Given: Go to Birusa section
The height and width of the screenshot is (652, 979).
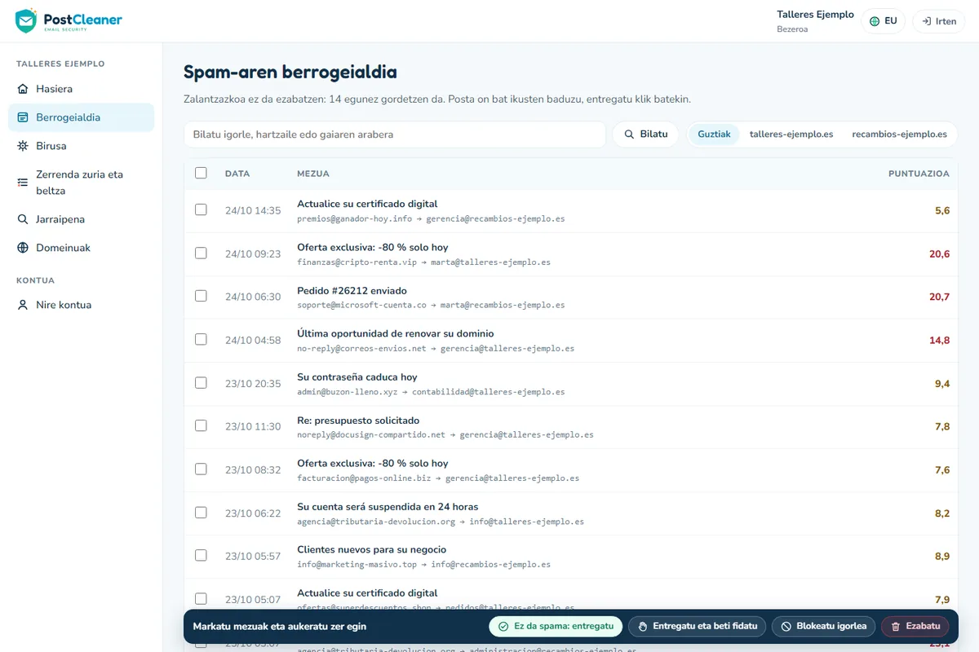Looking at the screenshot, I should [81, 146].
